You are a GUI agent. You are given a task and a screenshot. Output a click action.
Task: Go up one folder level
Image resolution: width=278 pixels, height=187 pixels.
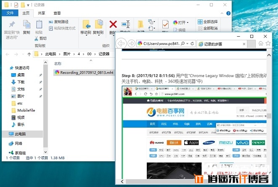pos(29,54)
